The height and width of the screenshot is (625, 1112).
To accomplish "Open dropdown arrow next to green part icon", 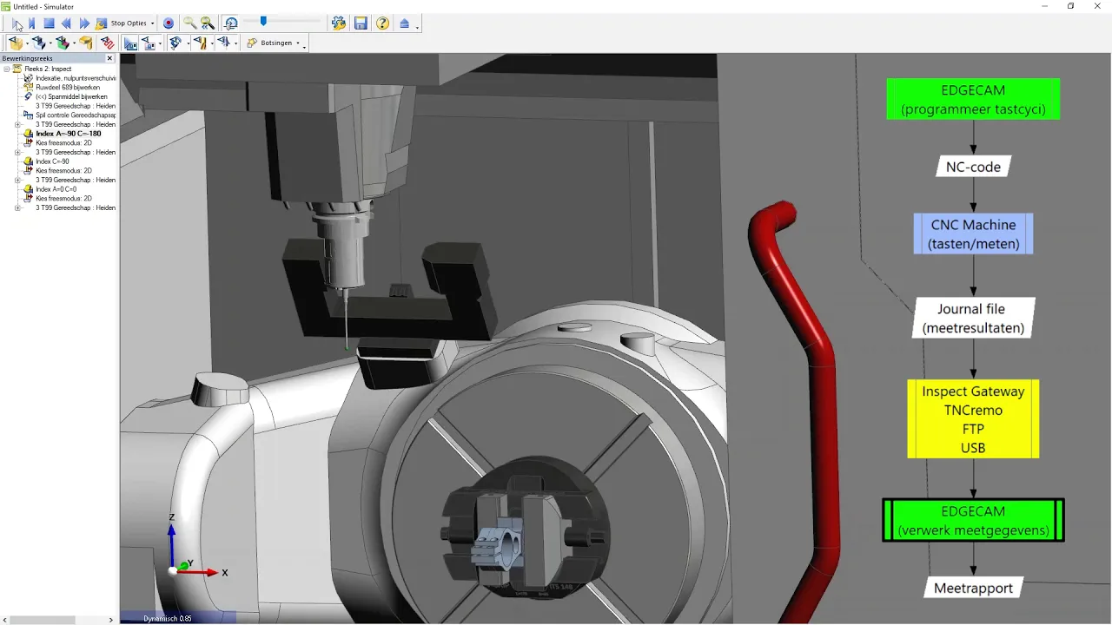I will pyautogui.click(x=73, y=43).
